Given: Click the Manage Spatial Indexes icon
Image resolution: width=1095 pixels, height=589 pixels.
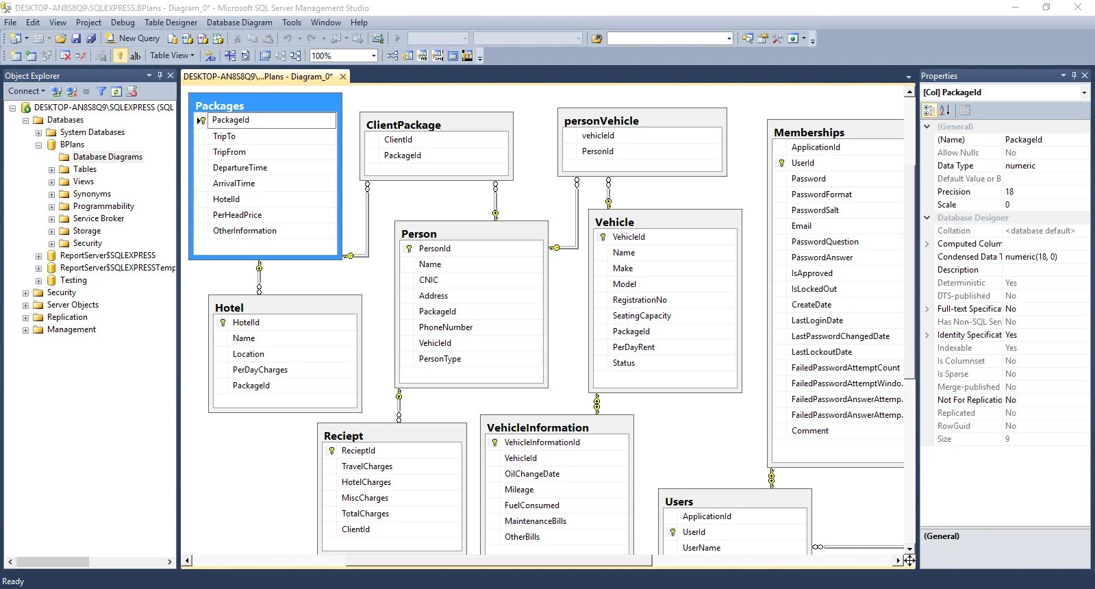Looking at the screenshot, I should click(467, 55).
